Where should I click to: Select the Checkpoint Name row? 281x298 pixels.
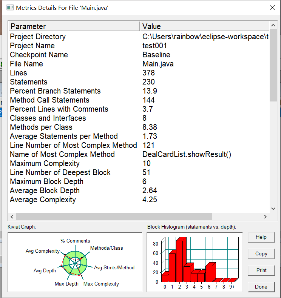[x=139, y=55]
